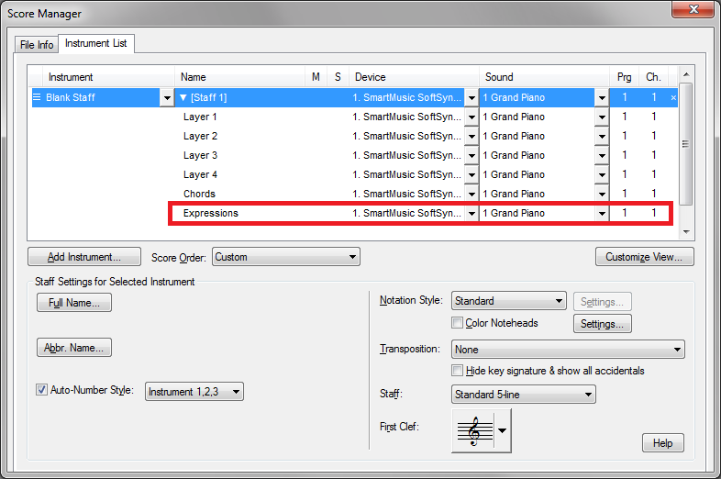Select the Expressions row
Screen dimensions: 721x479
coord(211,213)
